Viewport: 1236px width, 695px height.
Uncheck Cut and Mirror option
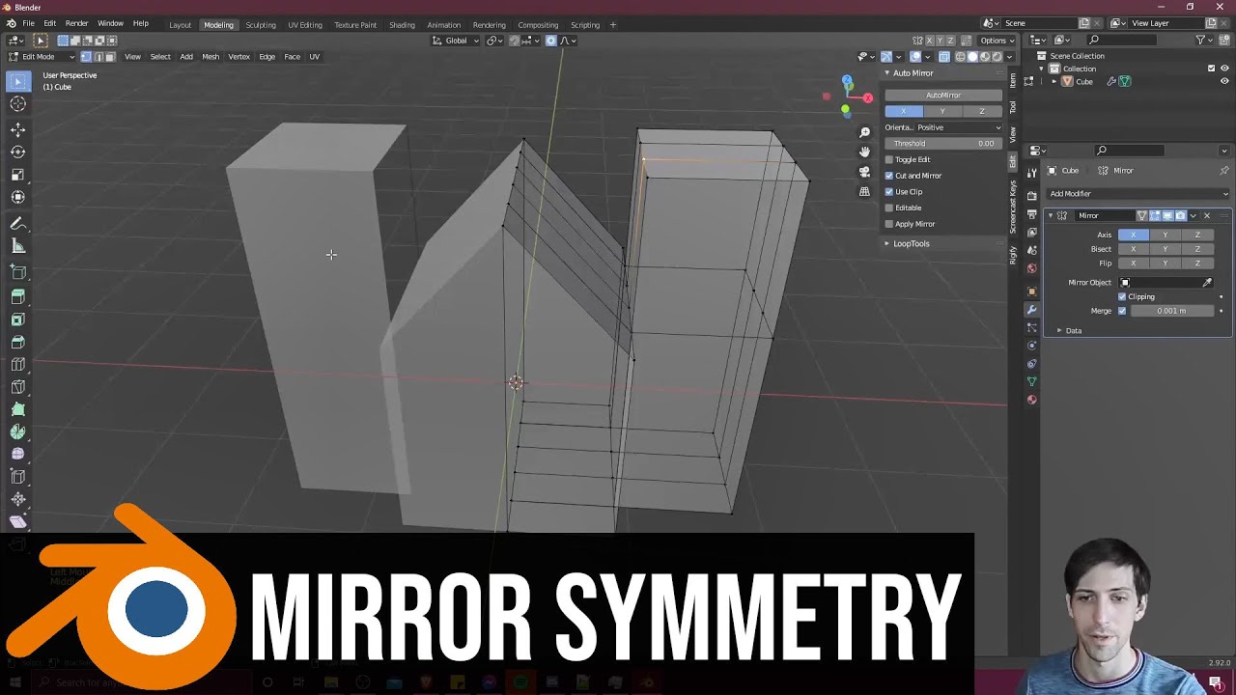[x=890, y=175]
